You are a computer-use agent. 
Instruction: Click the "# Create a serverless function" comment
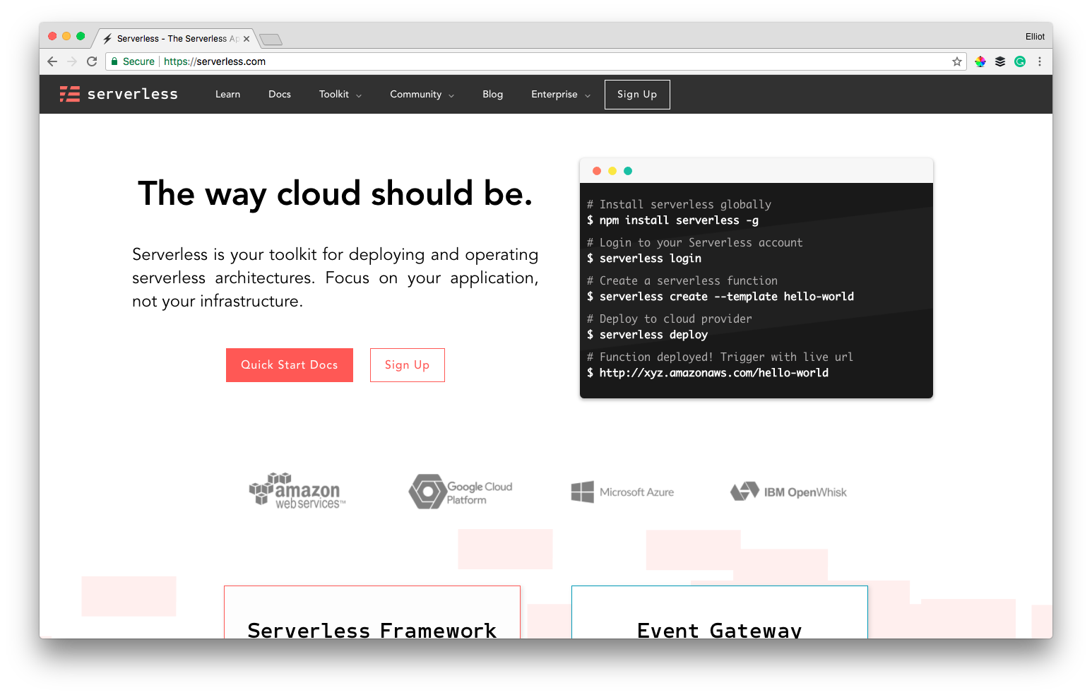682,280
